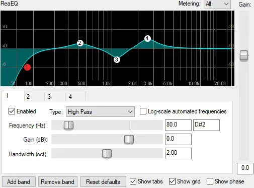Click Reset defaults button
The image size is (254, 188).
[103, 182]
